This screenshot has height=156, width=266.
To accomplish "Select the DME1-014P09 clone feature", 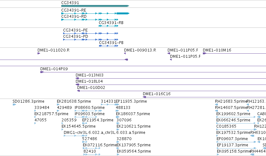I will tap(153, 72).
